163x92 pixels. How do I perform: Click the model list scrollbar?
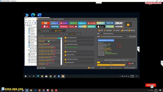click(61, 51)
